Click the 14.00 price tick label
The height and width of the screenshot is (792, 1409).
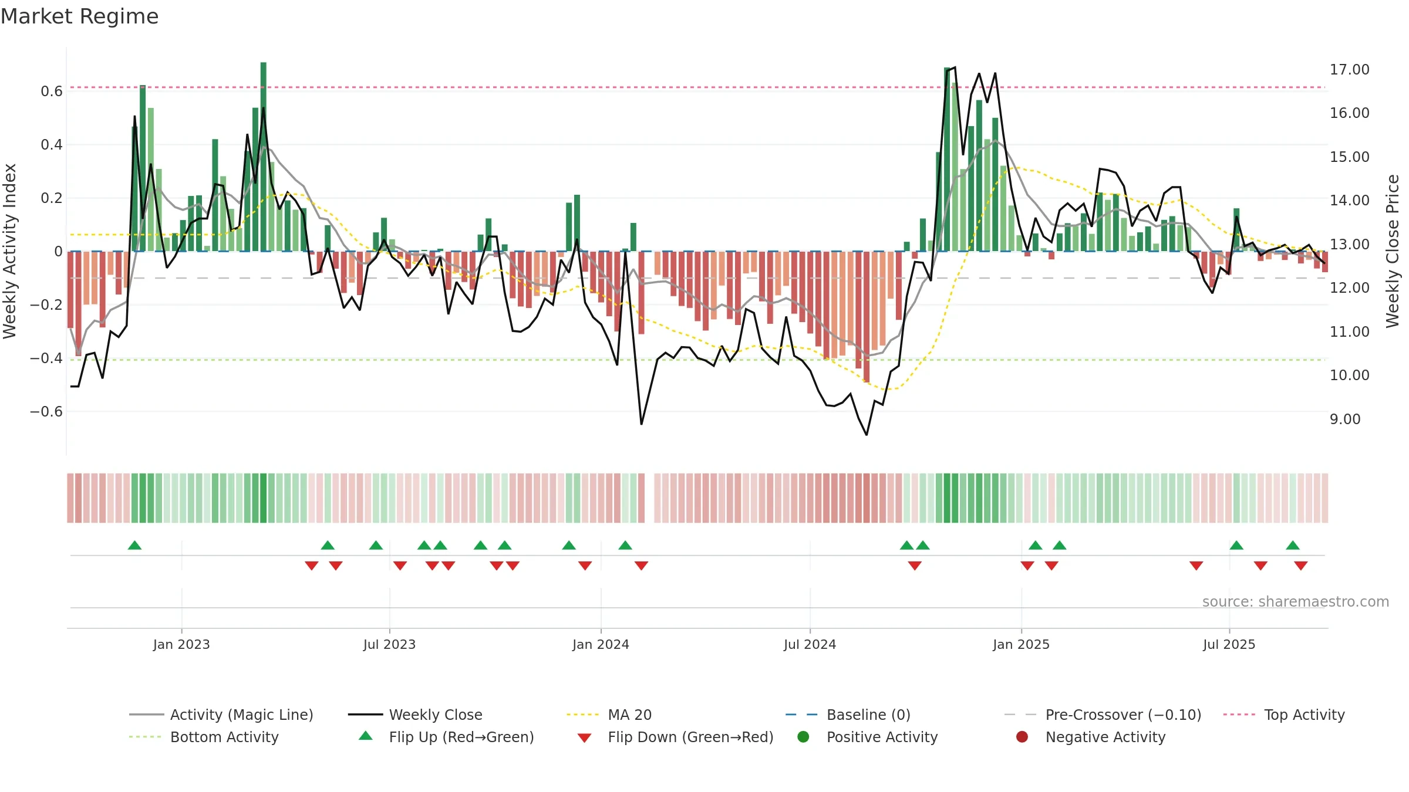pos(1349,200)
